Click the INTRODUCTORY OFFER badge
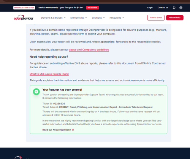 click(x=24, y=8)
